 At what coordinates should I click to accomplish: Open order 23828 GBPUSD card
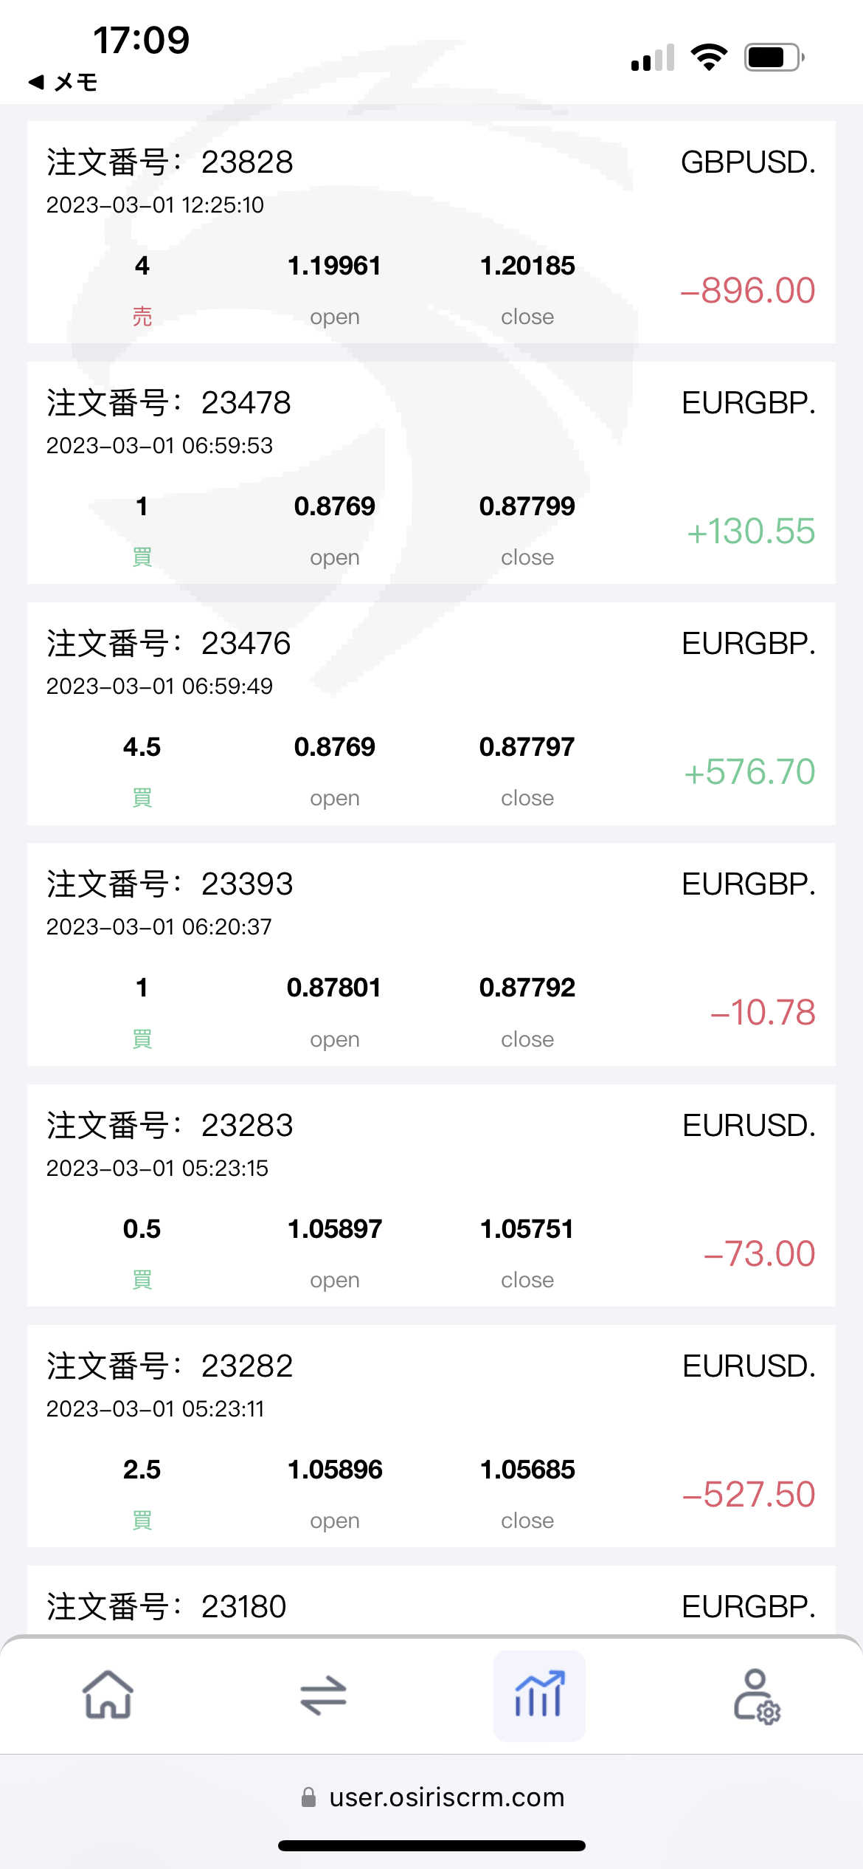pyautogui.click(x=431, y=232)
